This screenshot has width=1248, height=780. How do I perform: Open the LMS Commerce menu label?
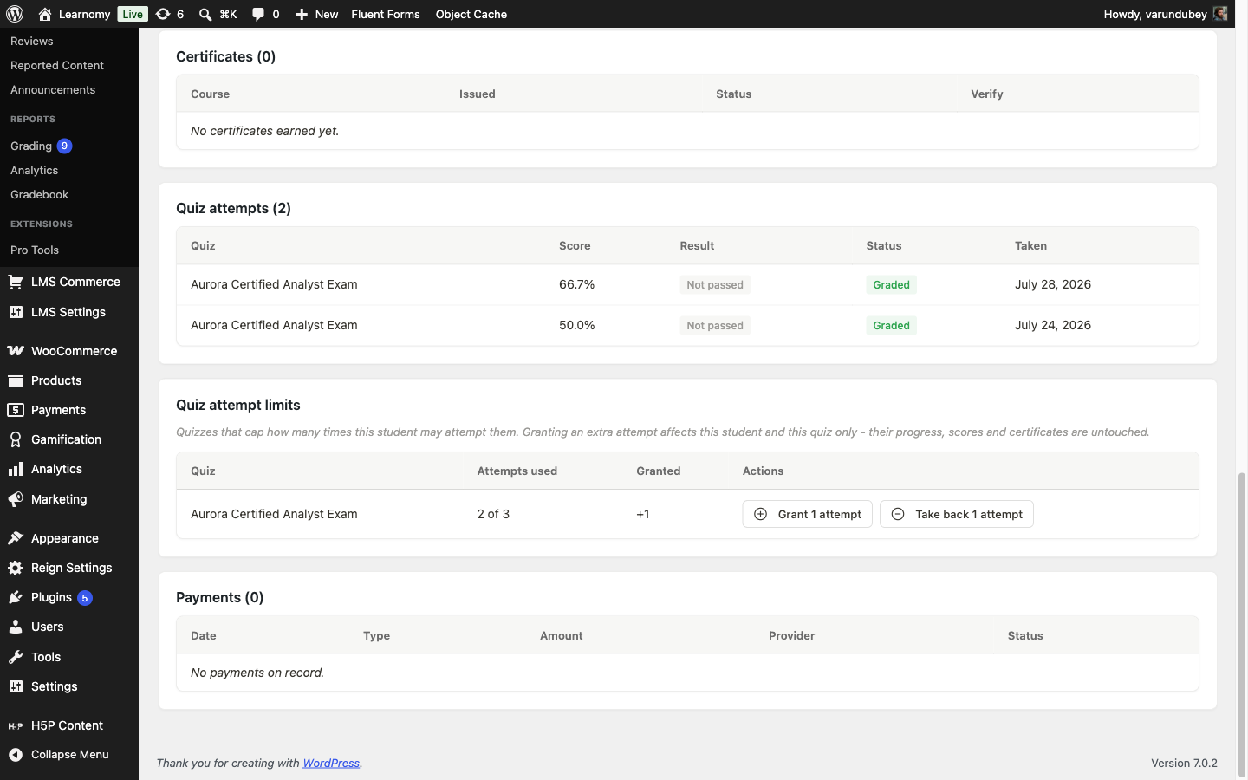[75, 282]
